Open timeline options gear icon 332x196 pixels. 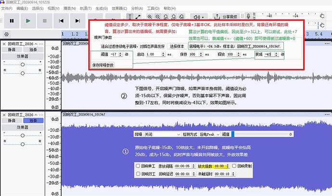pos(6,34)
